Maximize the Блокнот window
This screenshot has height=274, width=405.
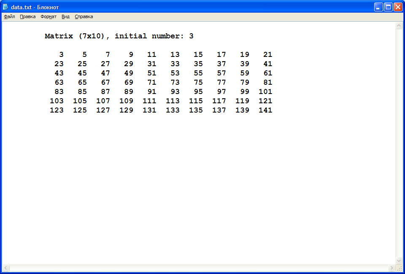(388, 7)
